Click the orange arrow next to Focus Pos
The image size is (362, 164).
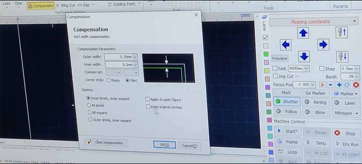pyautogui.click(x=322, y=85)
